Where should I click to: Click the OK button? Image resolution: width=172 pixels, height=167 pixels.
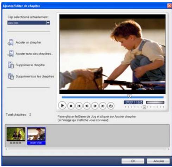[x=133, y=161]
